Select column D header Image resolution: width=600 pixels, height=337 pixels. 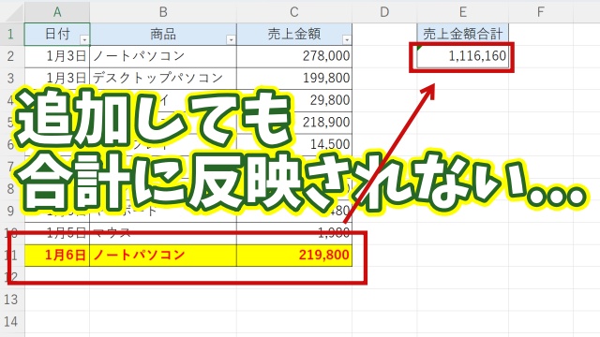(x=384, y=12)
